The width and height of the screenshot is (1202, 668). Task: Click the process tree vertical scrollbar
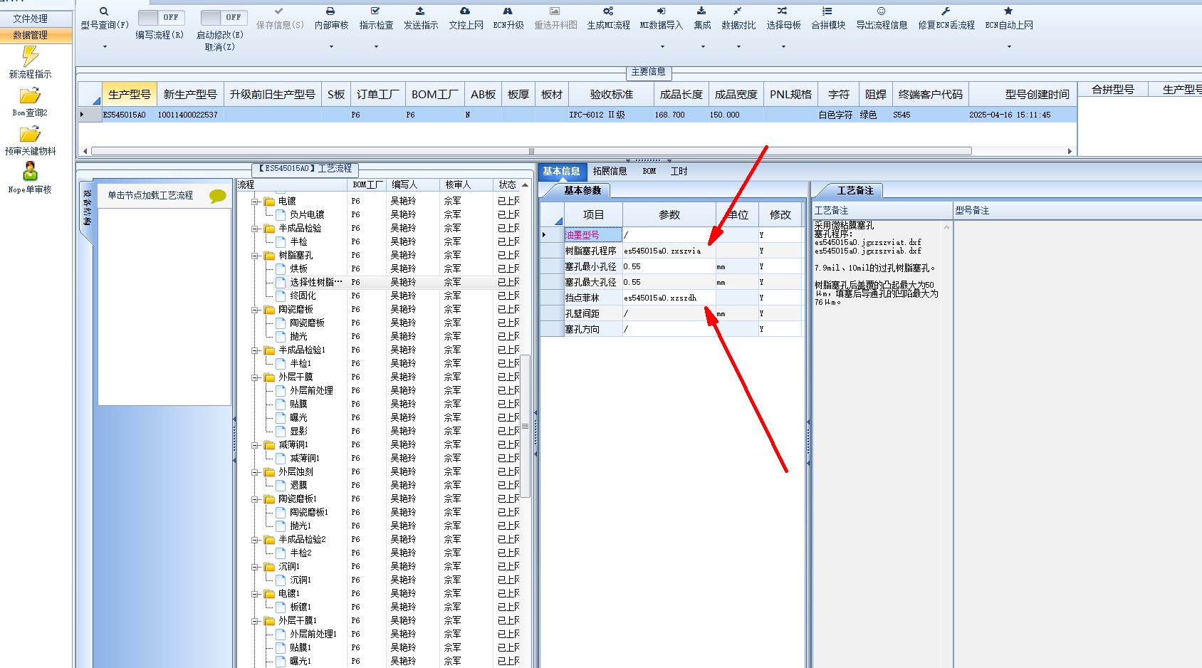(x=526, y=426)
